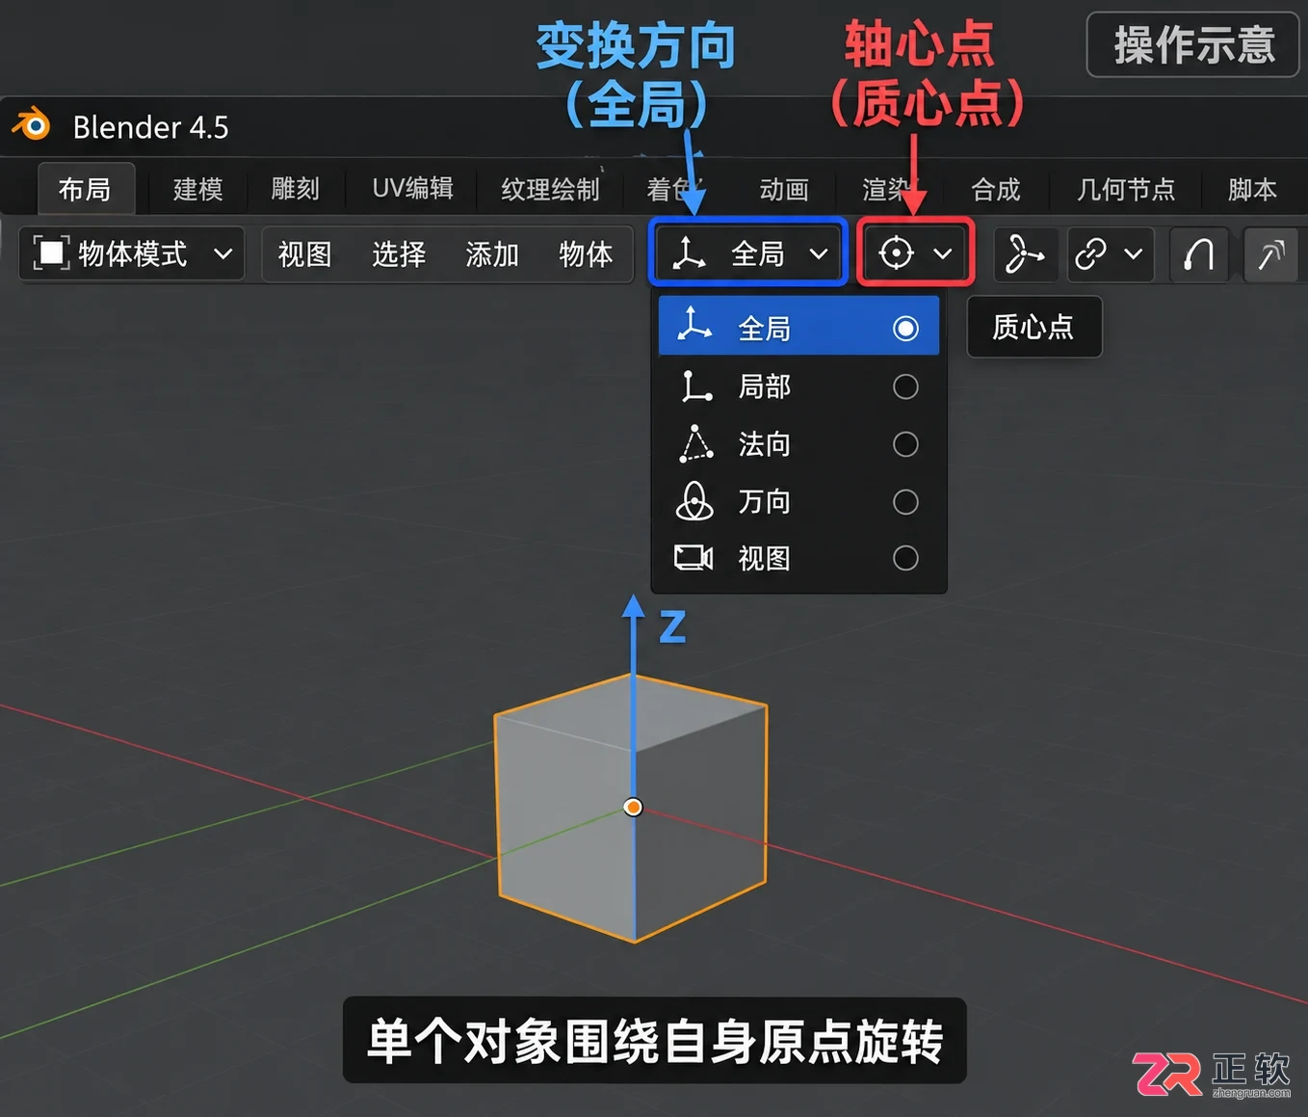This screenshot has height=1117, width=1308.
Task: Click the 万向 gimbal orientation icon
Action: (x=694, y=501)
